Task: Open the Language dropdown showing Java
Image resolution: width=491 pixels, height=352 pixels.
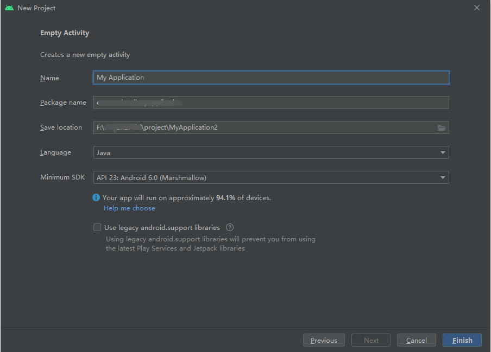Action: tap(271, 152)
